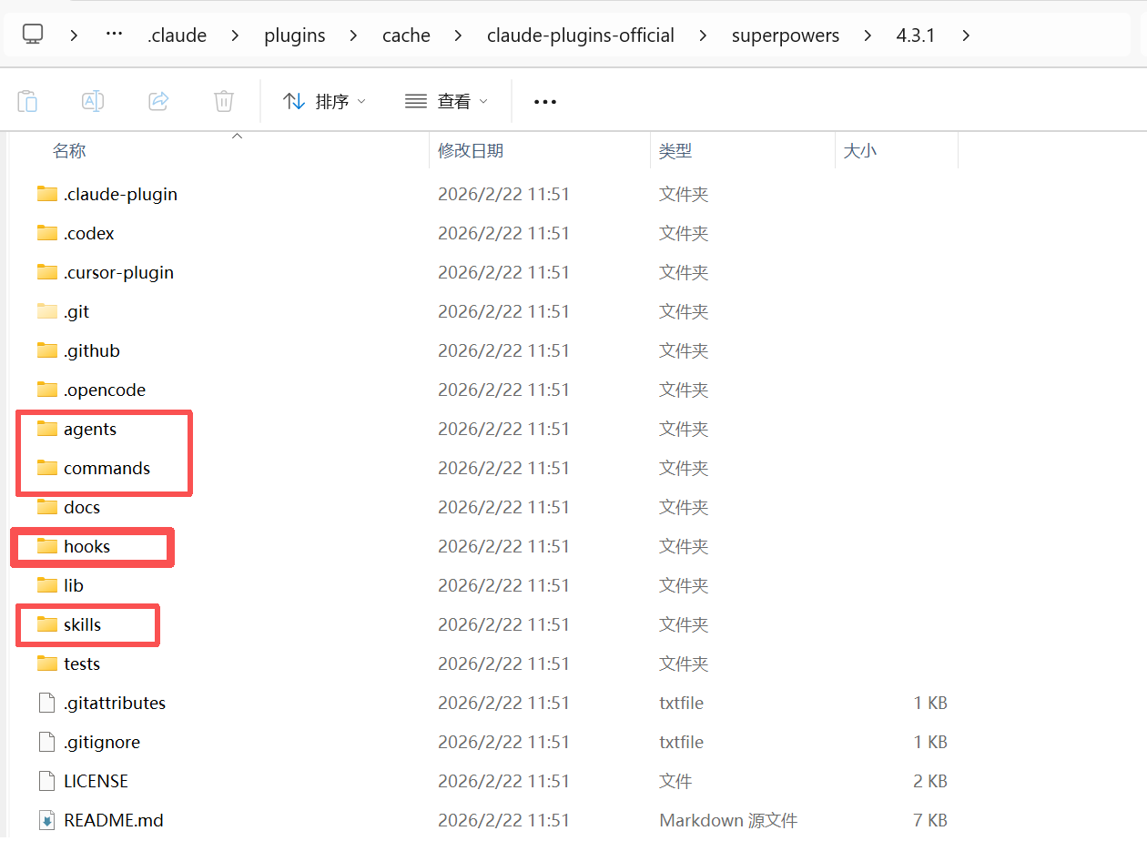The width and height of the screenshot is (1147, 841).
Task: Click the sort direction arrow above 名称
Action: pos(237,136)
